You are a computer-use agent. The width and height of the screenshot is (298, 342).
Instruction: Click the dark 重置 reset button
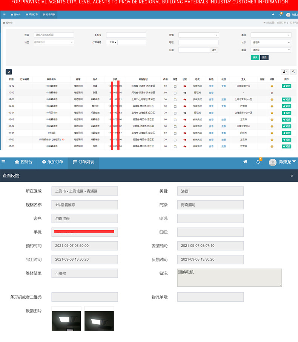(264, 58)
